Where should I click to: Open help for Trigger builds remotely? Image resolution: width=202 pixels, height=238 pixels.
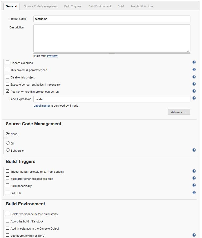pyautogui.click(x=194, y=171)
